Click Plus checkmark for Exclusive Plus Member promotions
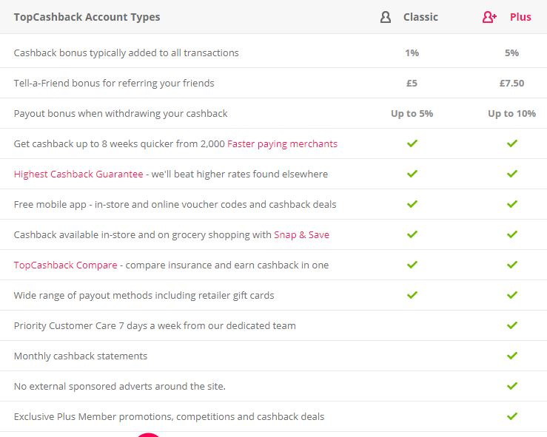This screenshot has height=437, width=547. tap(512, 416)
